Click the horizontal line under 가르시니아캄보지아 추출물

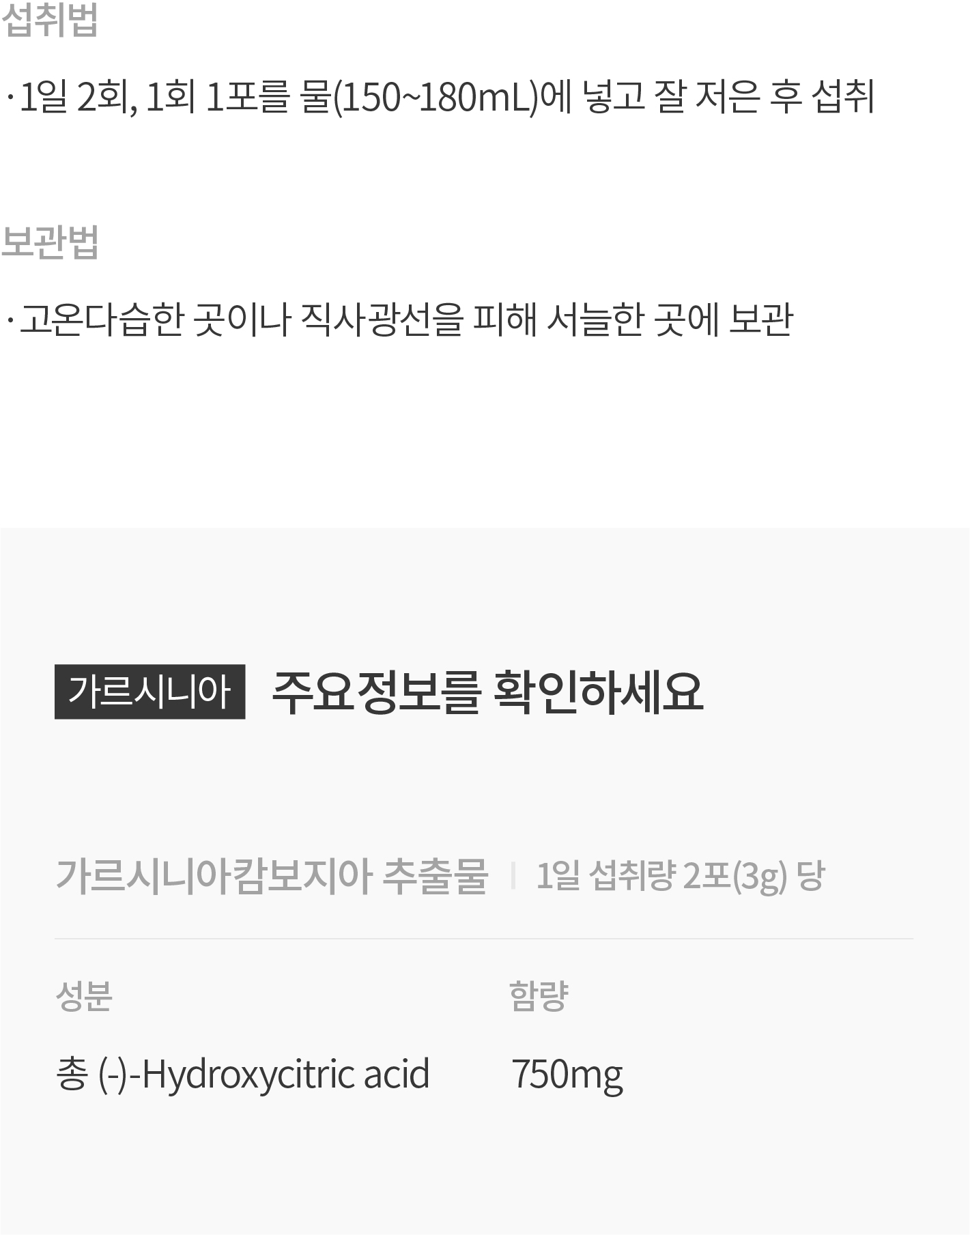pos(484,939)
